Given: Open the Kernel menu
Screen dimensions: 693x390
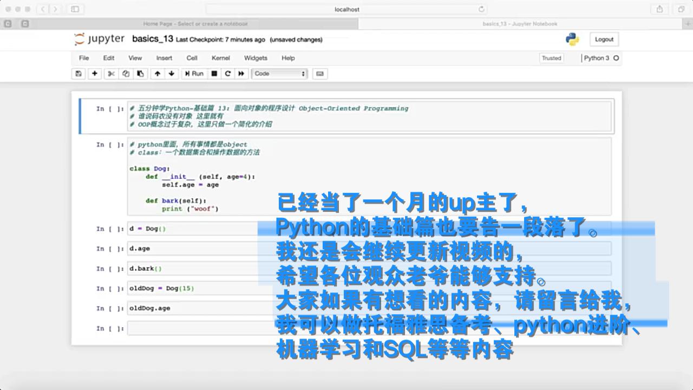Looking at the screenshot, I should 220,58.
